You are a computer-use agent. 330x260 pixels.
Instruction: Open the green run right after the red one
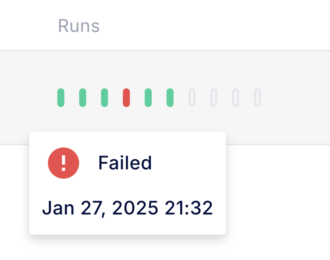click(x=148, y=98)
